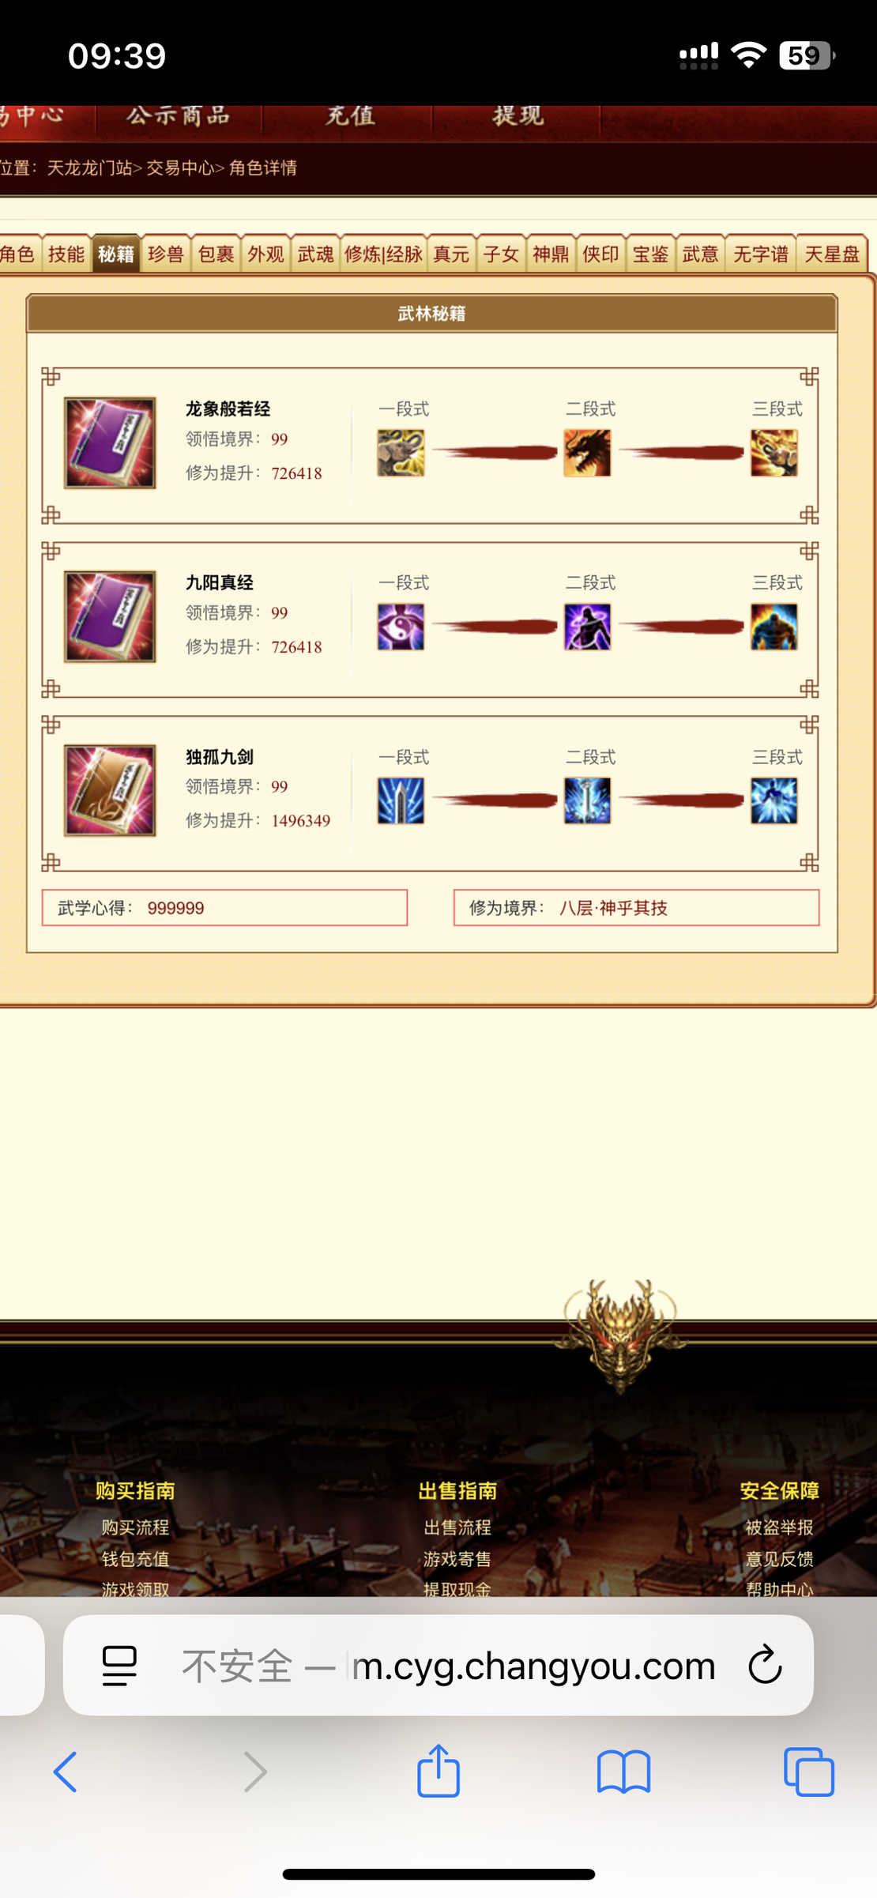Switch to the 技能 tab
The image size is (877, 1898).
(x=66, y=254)
